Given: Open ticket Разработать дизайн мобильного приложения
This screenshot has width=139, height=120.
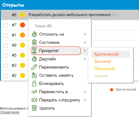Looking at the screenshot, I should [70, 15].
